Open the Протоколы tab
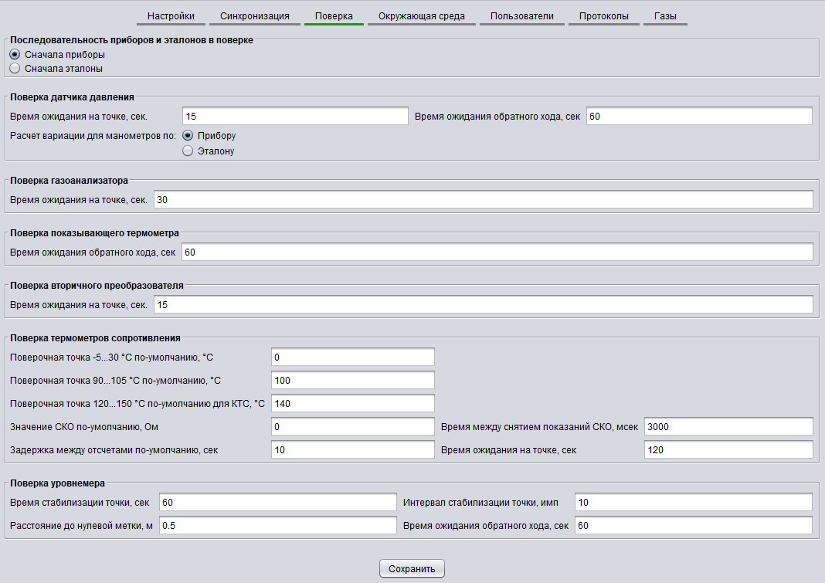Viewport: 825px width, 583px height. tap(603, 15)
